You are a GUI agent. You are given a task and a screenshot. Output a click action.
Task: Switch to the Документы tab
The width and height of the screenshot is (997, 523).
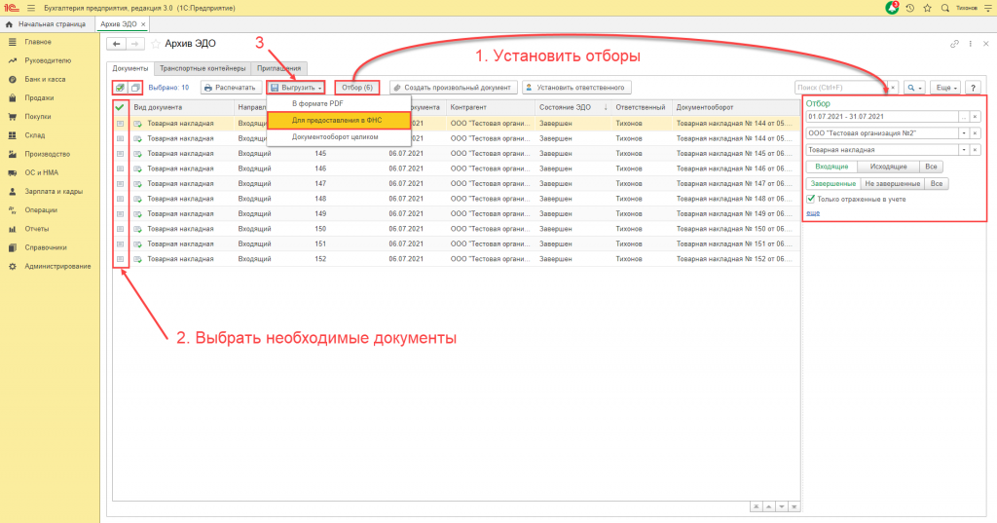click(x=129, y=69)
